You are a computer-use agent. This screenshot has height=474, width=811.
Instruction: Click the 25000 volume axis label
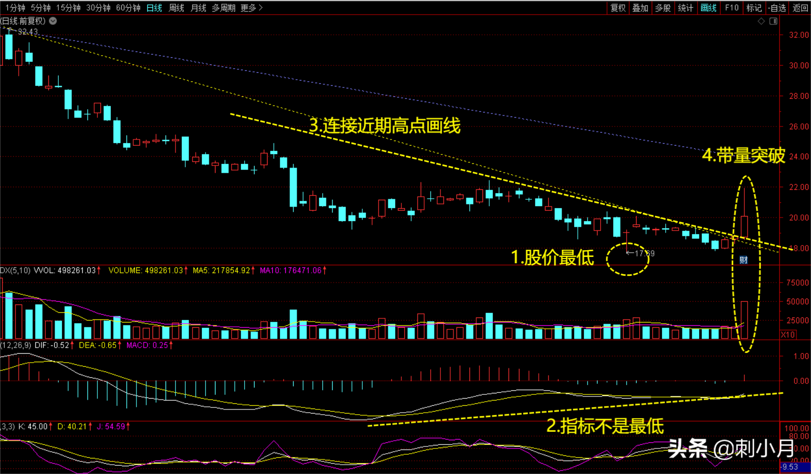tap(798, 321)
